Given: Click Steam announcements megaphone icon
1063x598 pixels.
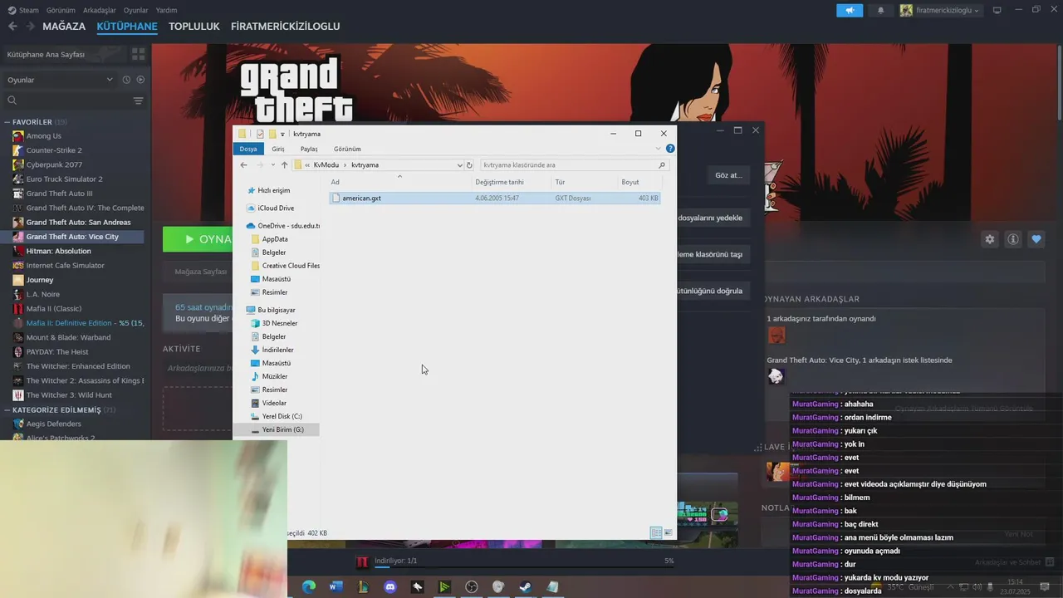Looking at the screenshot, I should 849,10.
